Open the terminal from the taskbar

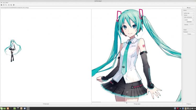[11, 108]
